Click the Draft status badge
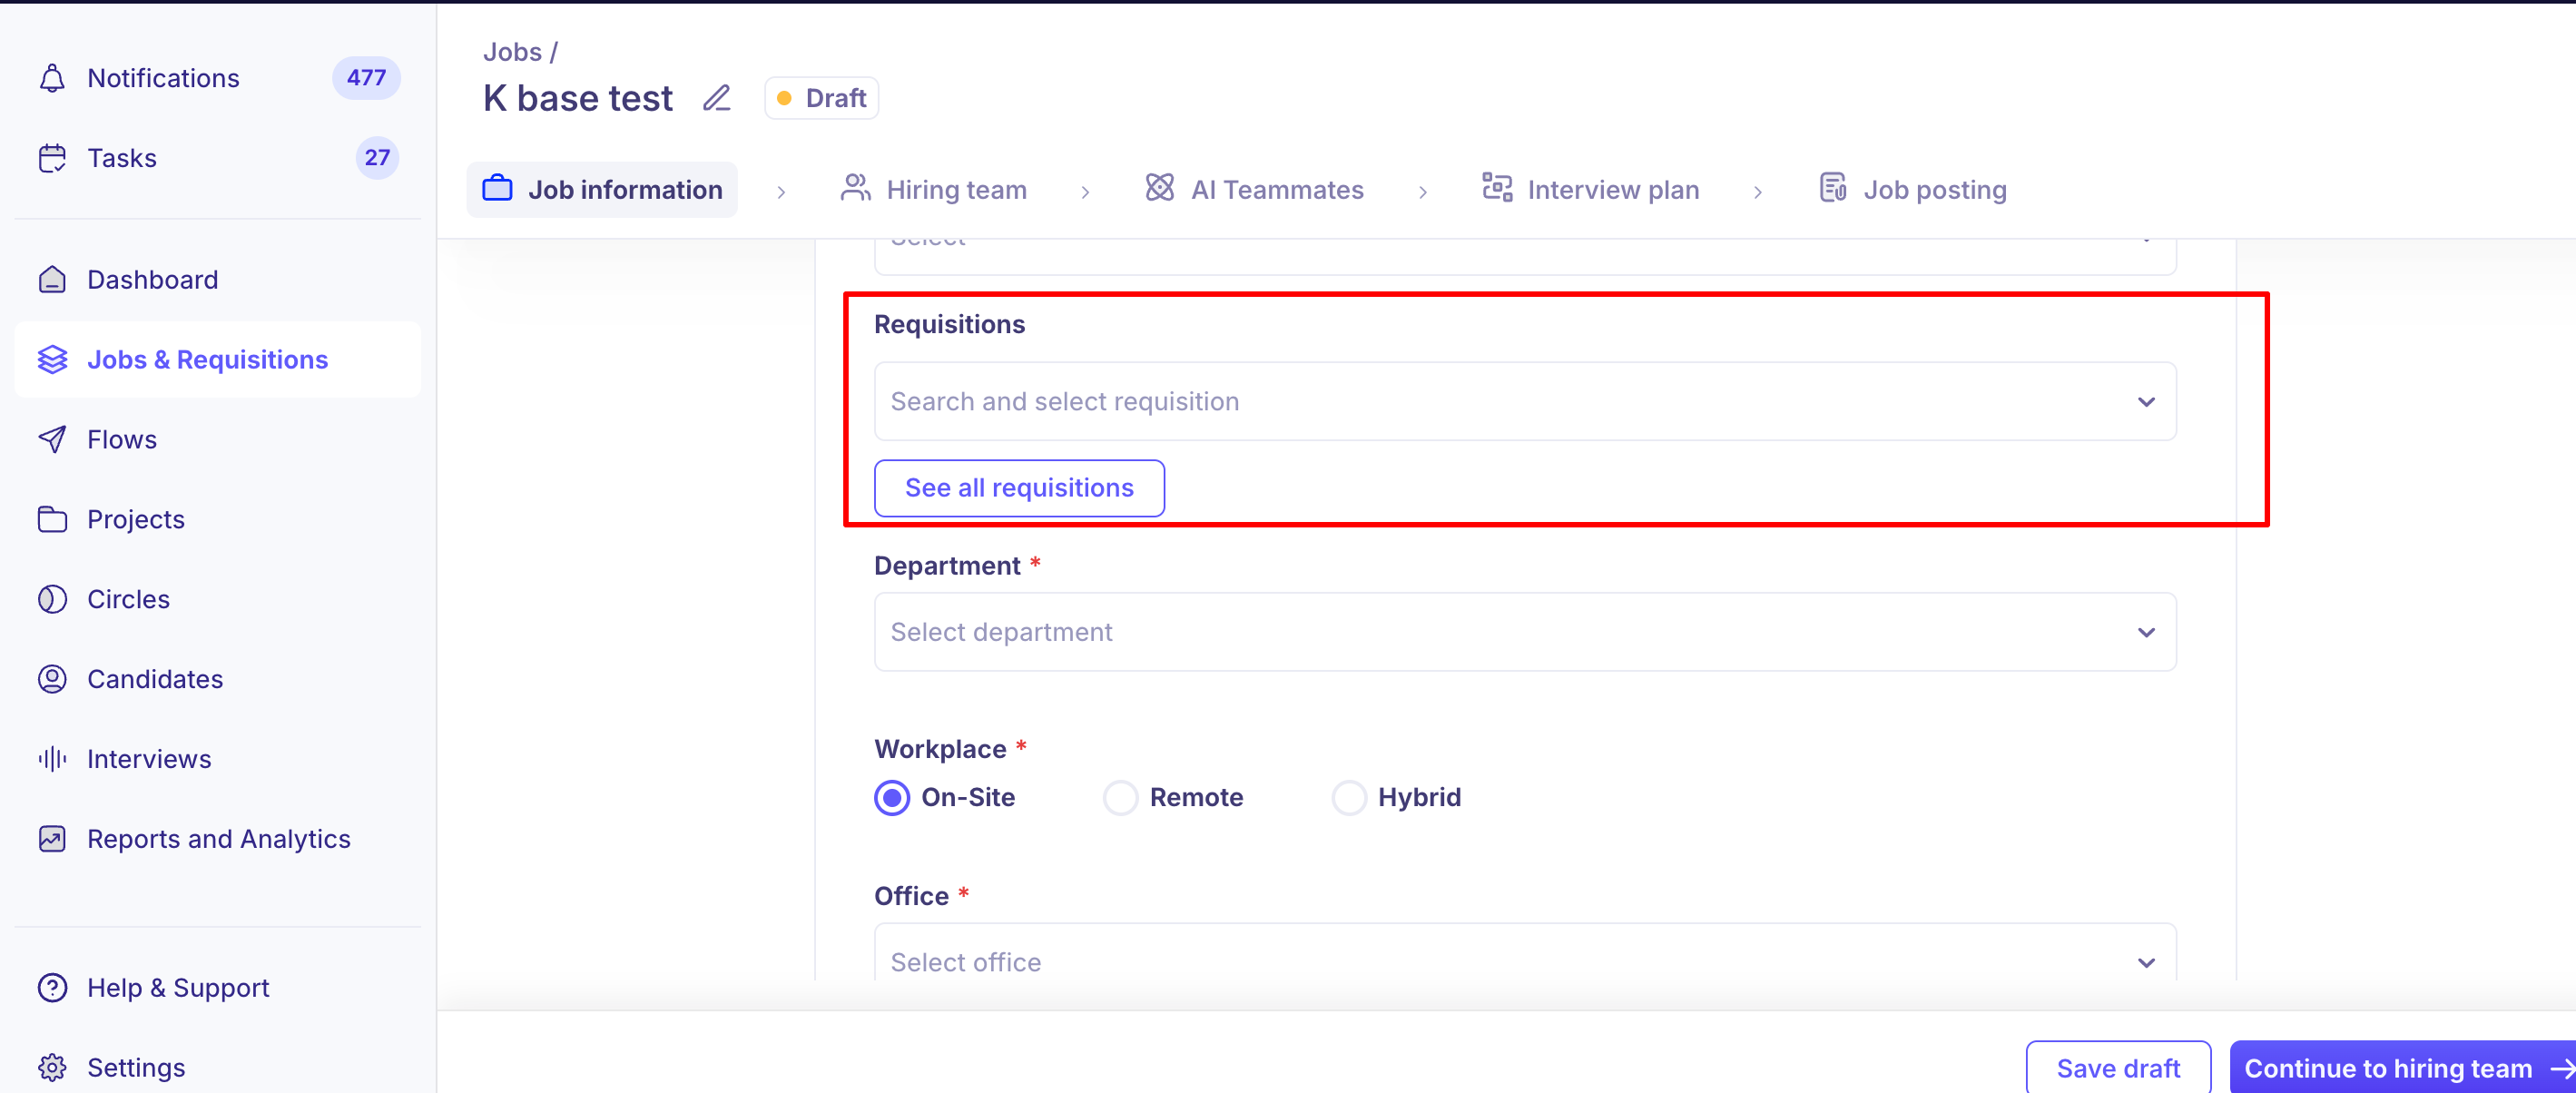The width and height of the screenshot is (2576, 1093). point(821,98)
